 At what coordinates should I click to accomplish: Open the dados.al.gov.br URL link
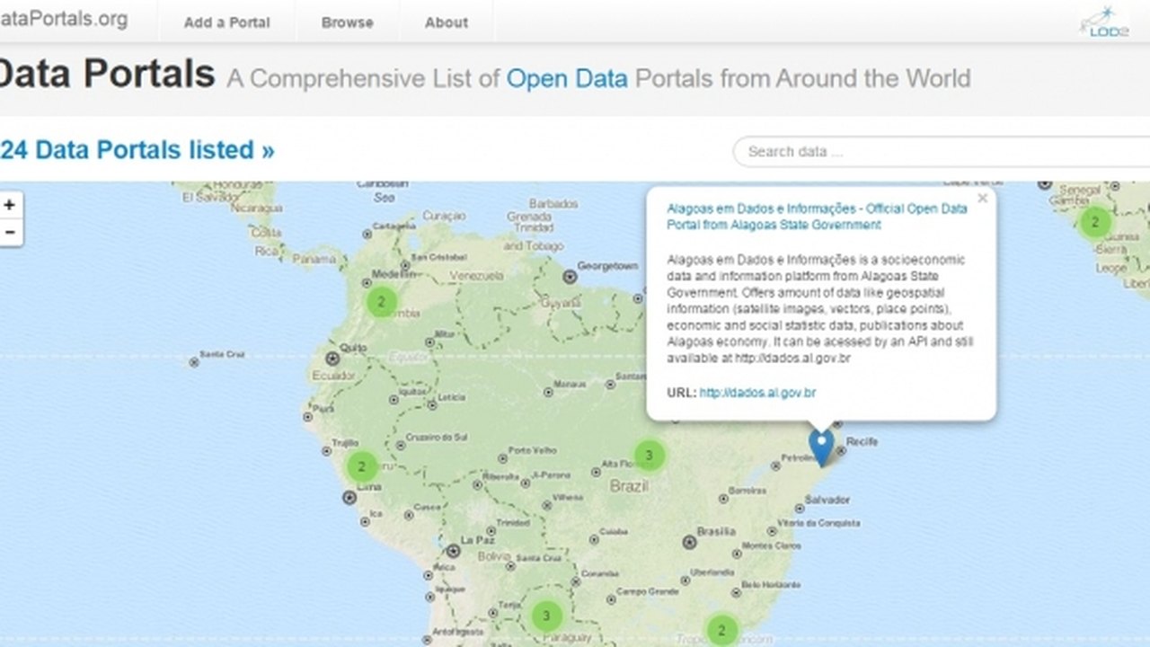(x=757, y=393)
